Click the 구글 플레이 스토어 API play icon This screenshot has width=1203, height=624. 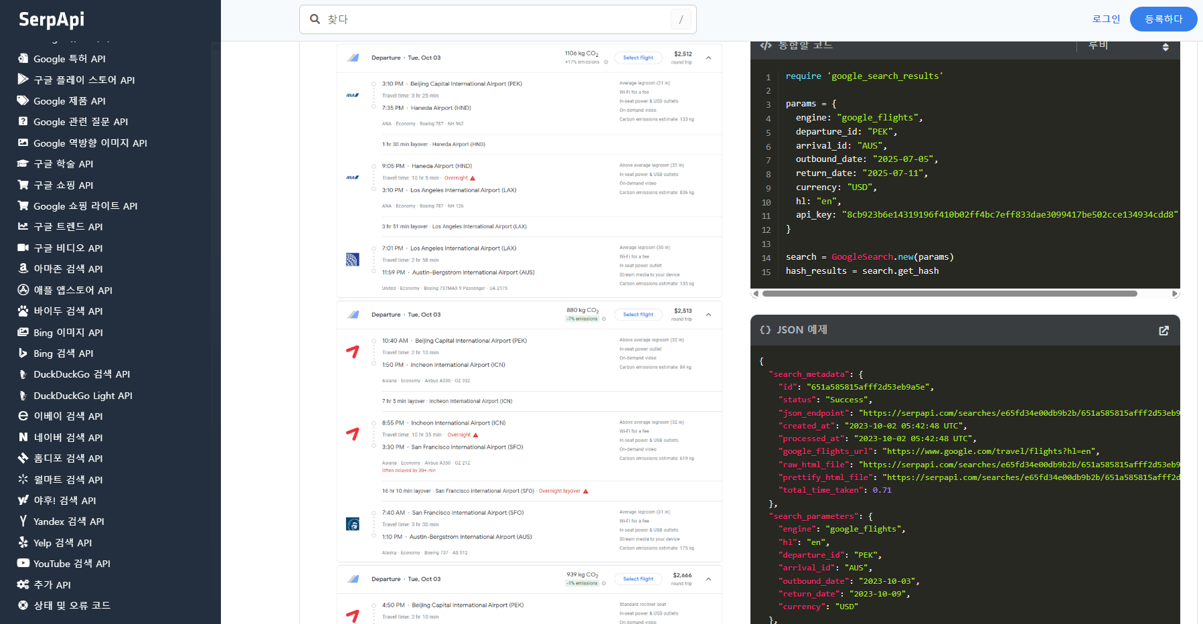[x=23, y=79]
